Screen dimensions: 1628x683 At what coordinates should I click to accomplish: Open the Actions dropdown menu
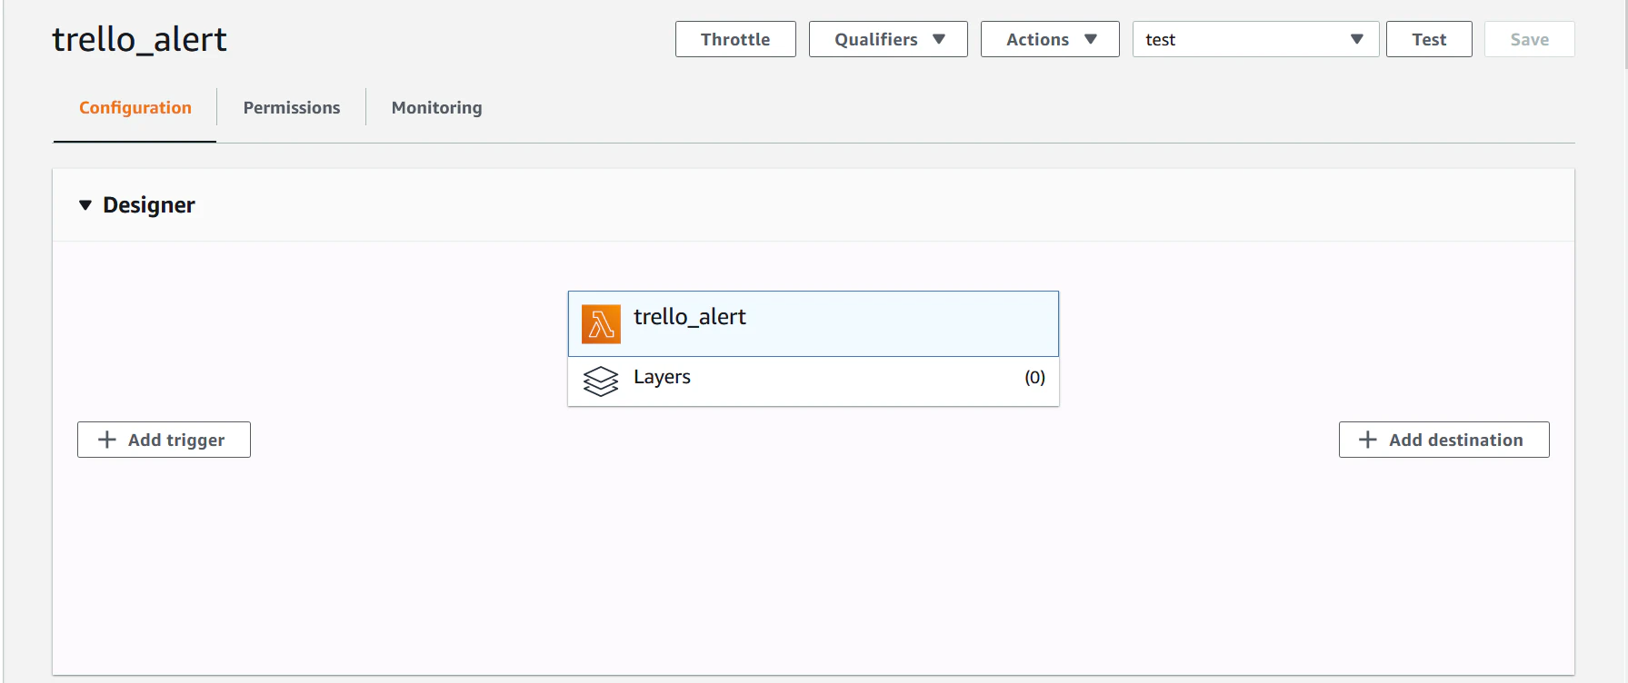[x=1050, y=39]
